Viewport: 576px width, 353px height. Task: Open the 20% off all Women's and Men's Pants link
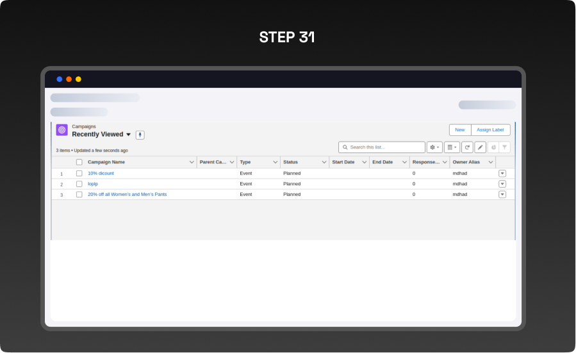click(x=127, y=194)
